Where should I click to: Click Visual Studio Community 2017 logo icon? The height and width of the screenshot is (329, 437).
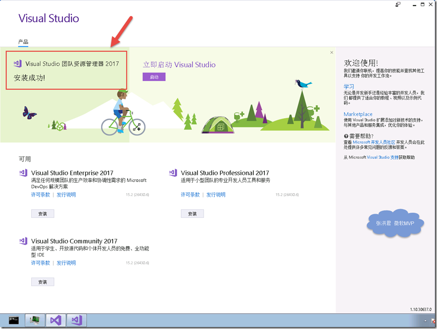(x=23, y=241)
